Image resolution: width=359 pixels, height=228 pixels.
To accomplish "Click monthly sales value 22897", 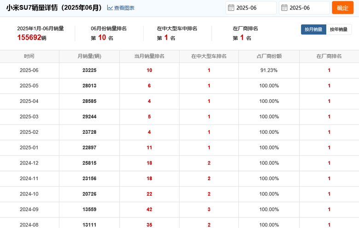I will (x=89, y=148).
